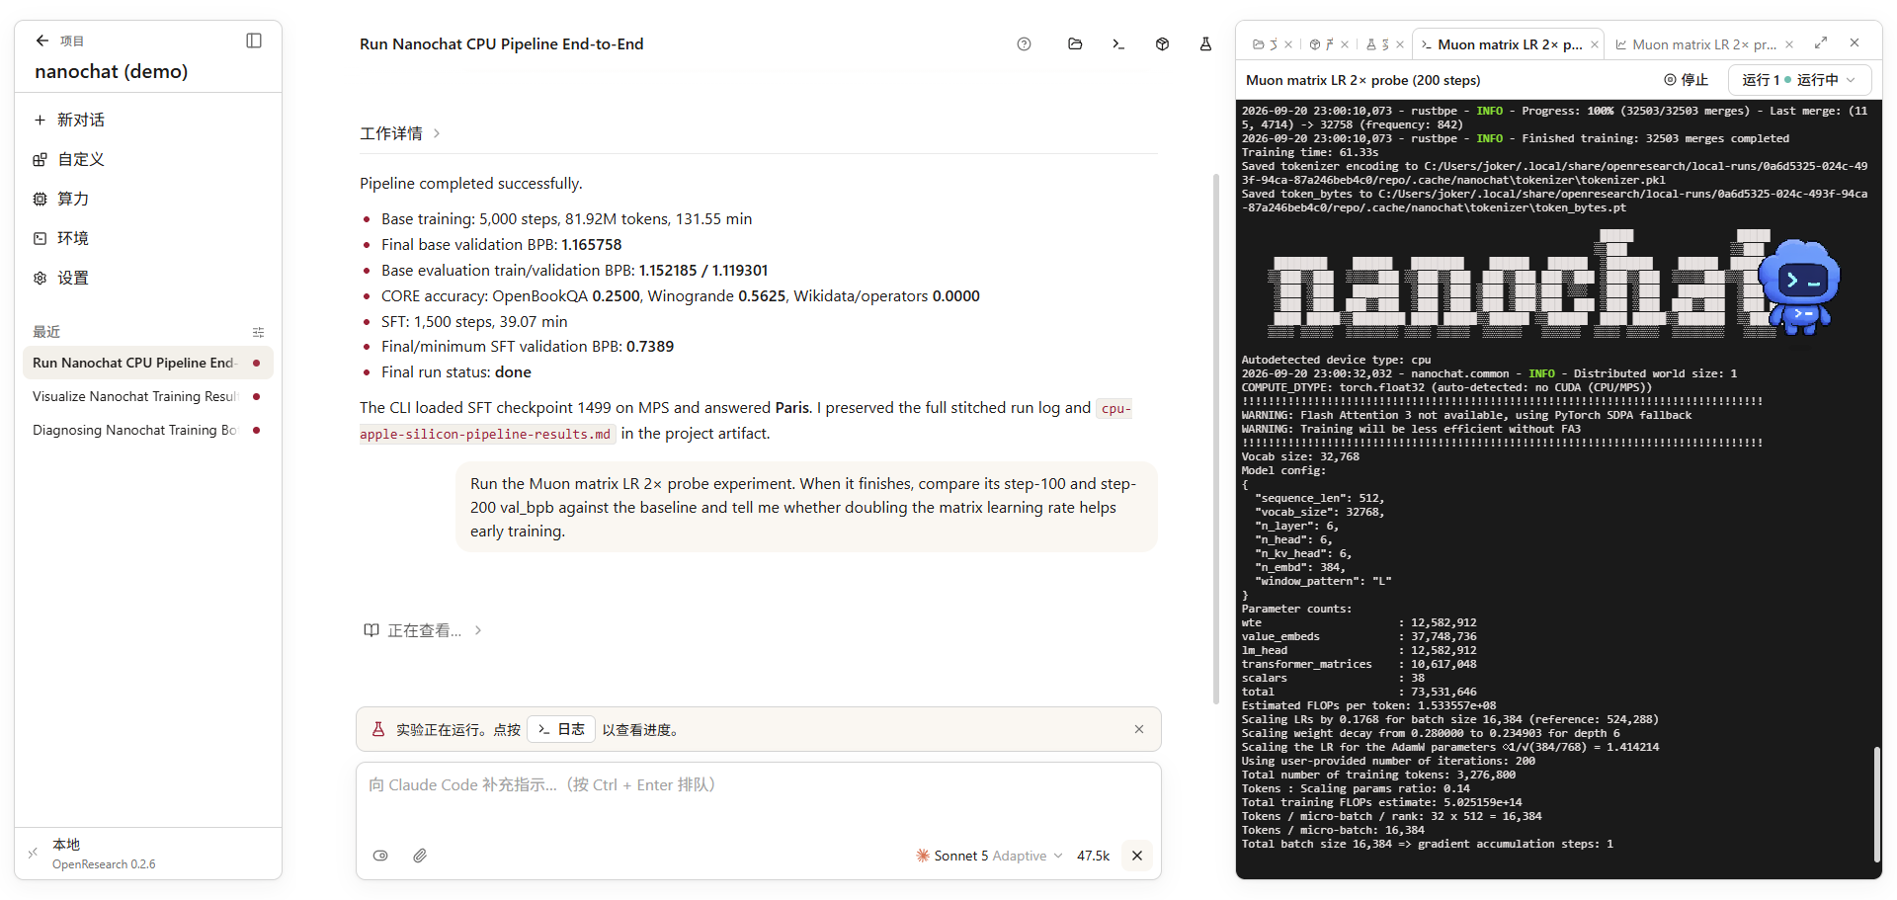Click the 'Run Nanochat CPU Pipeline End-to-End' title
Screen dimensions: 1897x900
pos(501,43)
